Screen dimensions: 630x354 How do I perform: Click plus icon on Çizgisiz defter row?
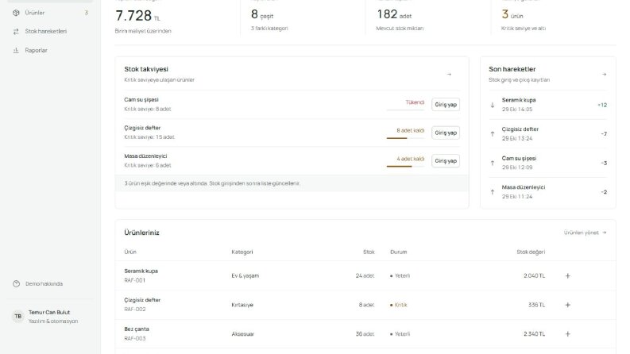tap(568, 305)
